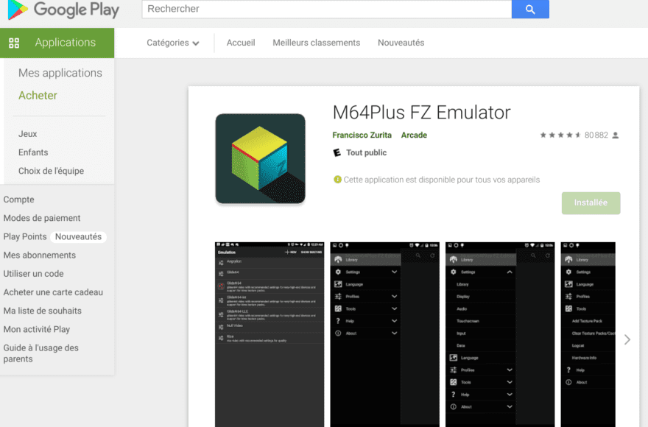Open the third screenshot with expanded Settings
648x427 pixels.
500,334
